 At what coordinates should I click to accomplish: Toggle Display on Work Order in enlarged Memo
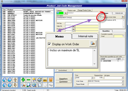pyautogui.click(x=49, y=44)
